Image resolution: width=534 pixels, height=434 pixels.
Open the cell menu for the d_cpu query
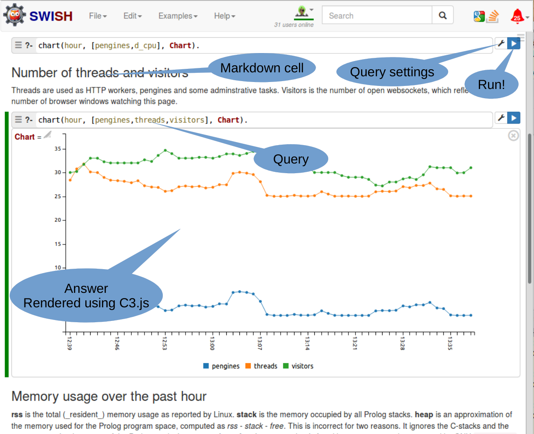pyautogui.click(x=18, y=45)
